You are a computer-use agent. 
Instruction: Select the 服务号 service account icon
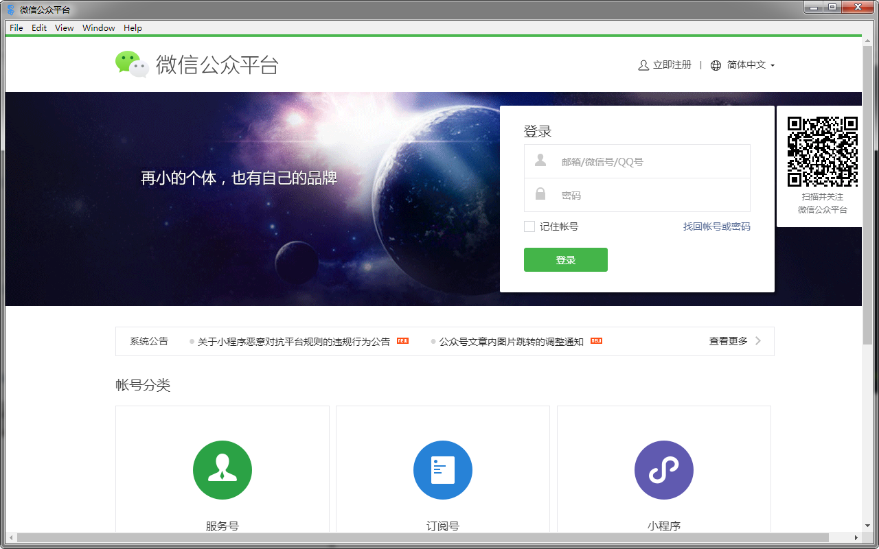[222, 469]
